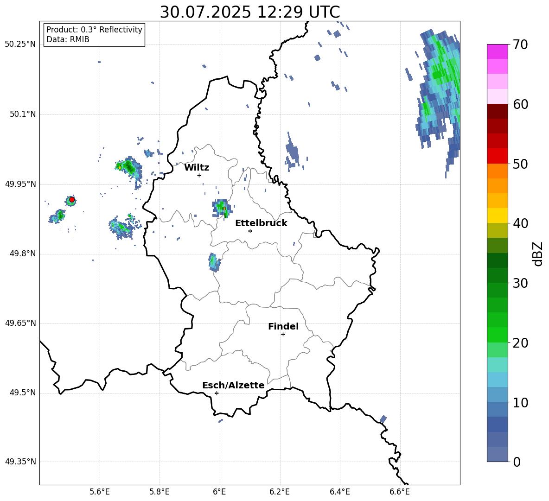Click the radar echo cell north of Ettelbruck

pos(222,208)
